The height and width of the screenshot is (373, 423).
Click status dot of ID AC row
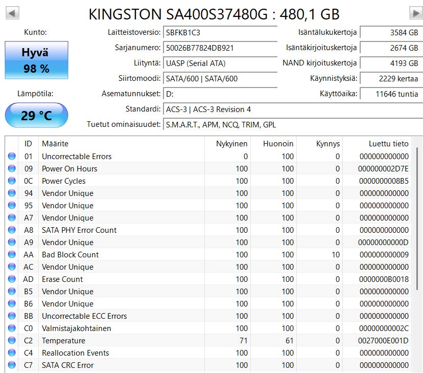point(12,267)
